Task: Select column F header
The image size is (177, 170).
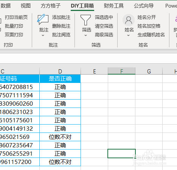Action: tap(121, 71)
